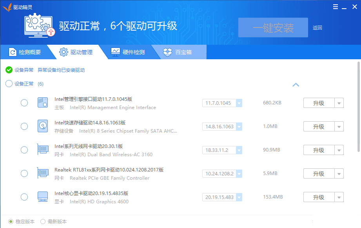
Task: Click 升级 for Realtek RTL81xx网卡驱动
Action: click(319, 173)
